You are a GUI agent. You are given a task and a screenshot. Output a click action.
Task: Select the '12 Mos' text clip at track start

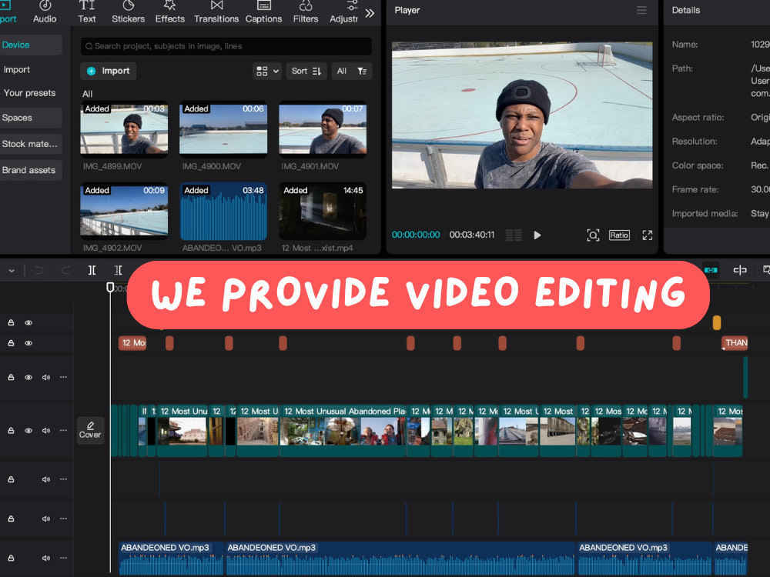pos(132,343)
